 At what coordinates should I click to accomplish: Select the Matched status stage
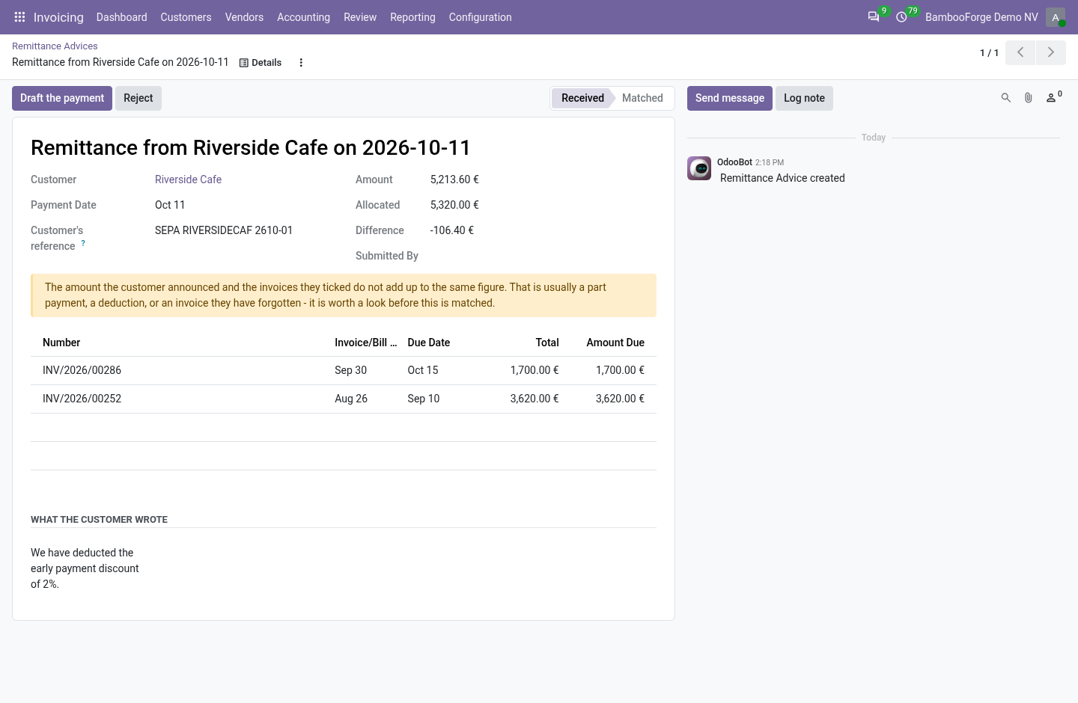[642, 98]
